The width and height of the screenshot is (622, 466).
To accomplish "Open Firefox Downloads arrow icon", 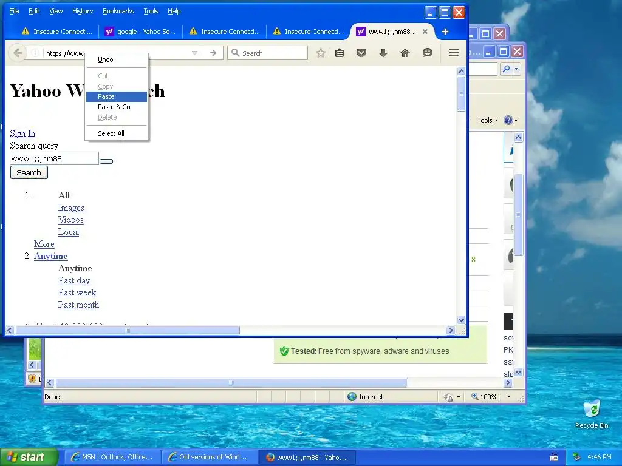I will [383, 53].
